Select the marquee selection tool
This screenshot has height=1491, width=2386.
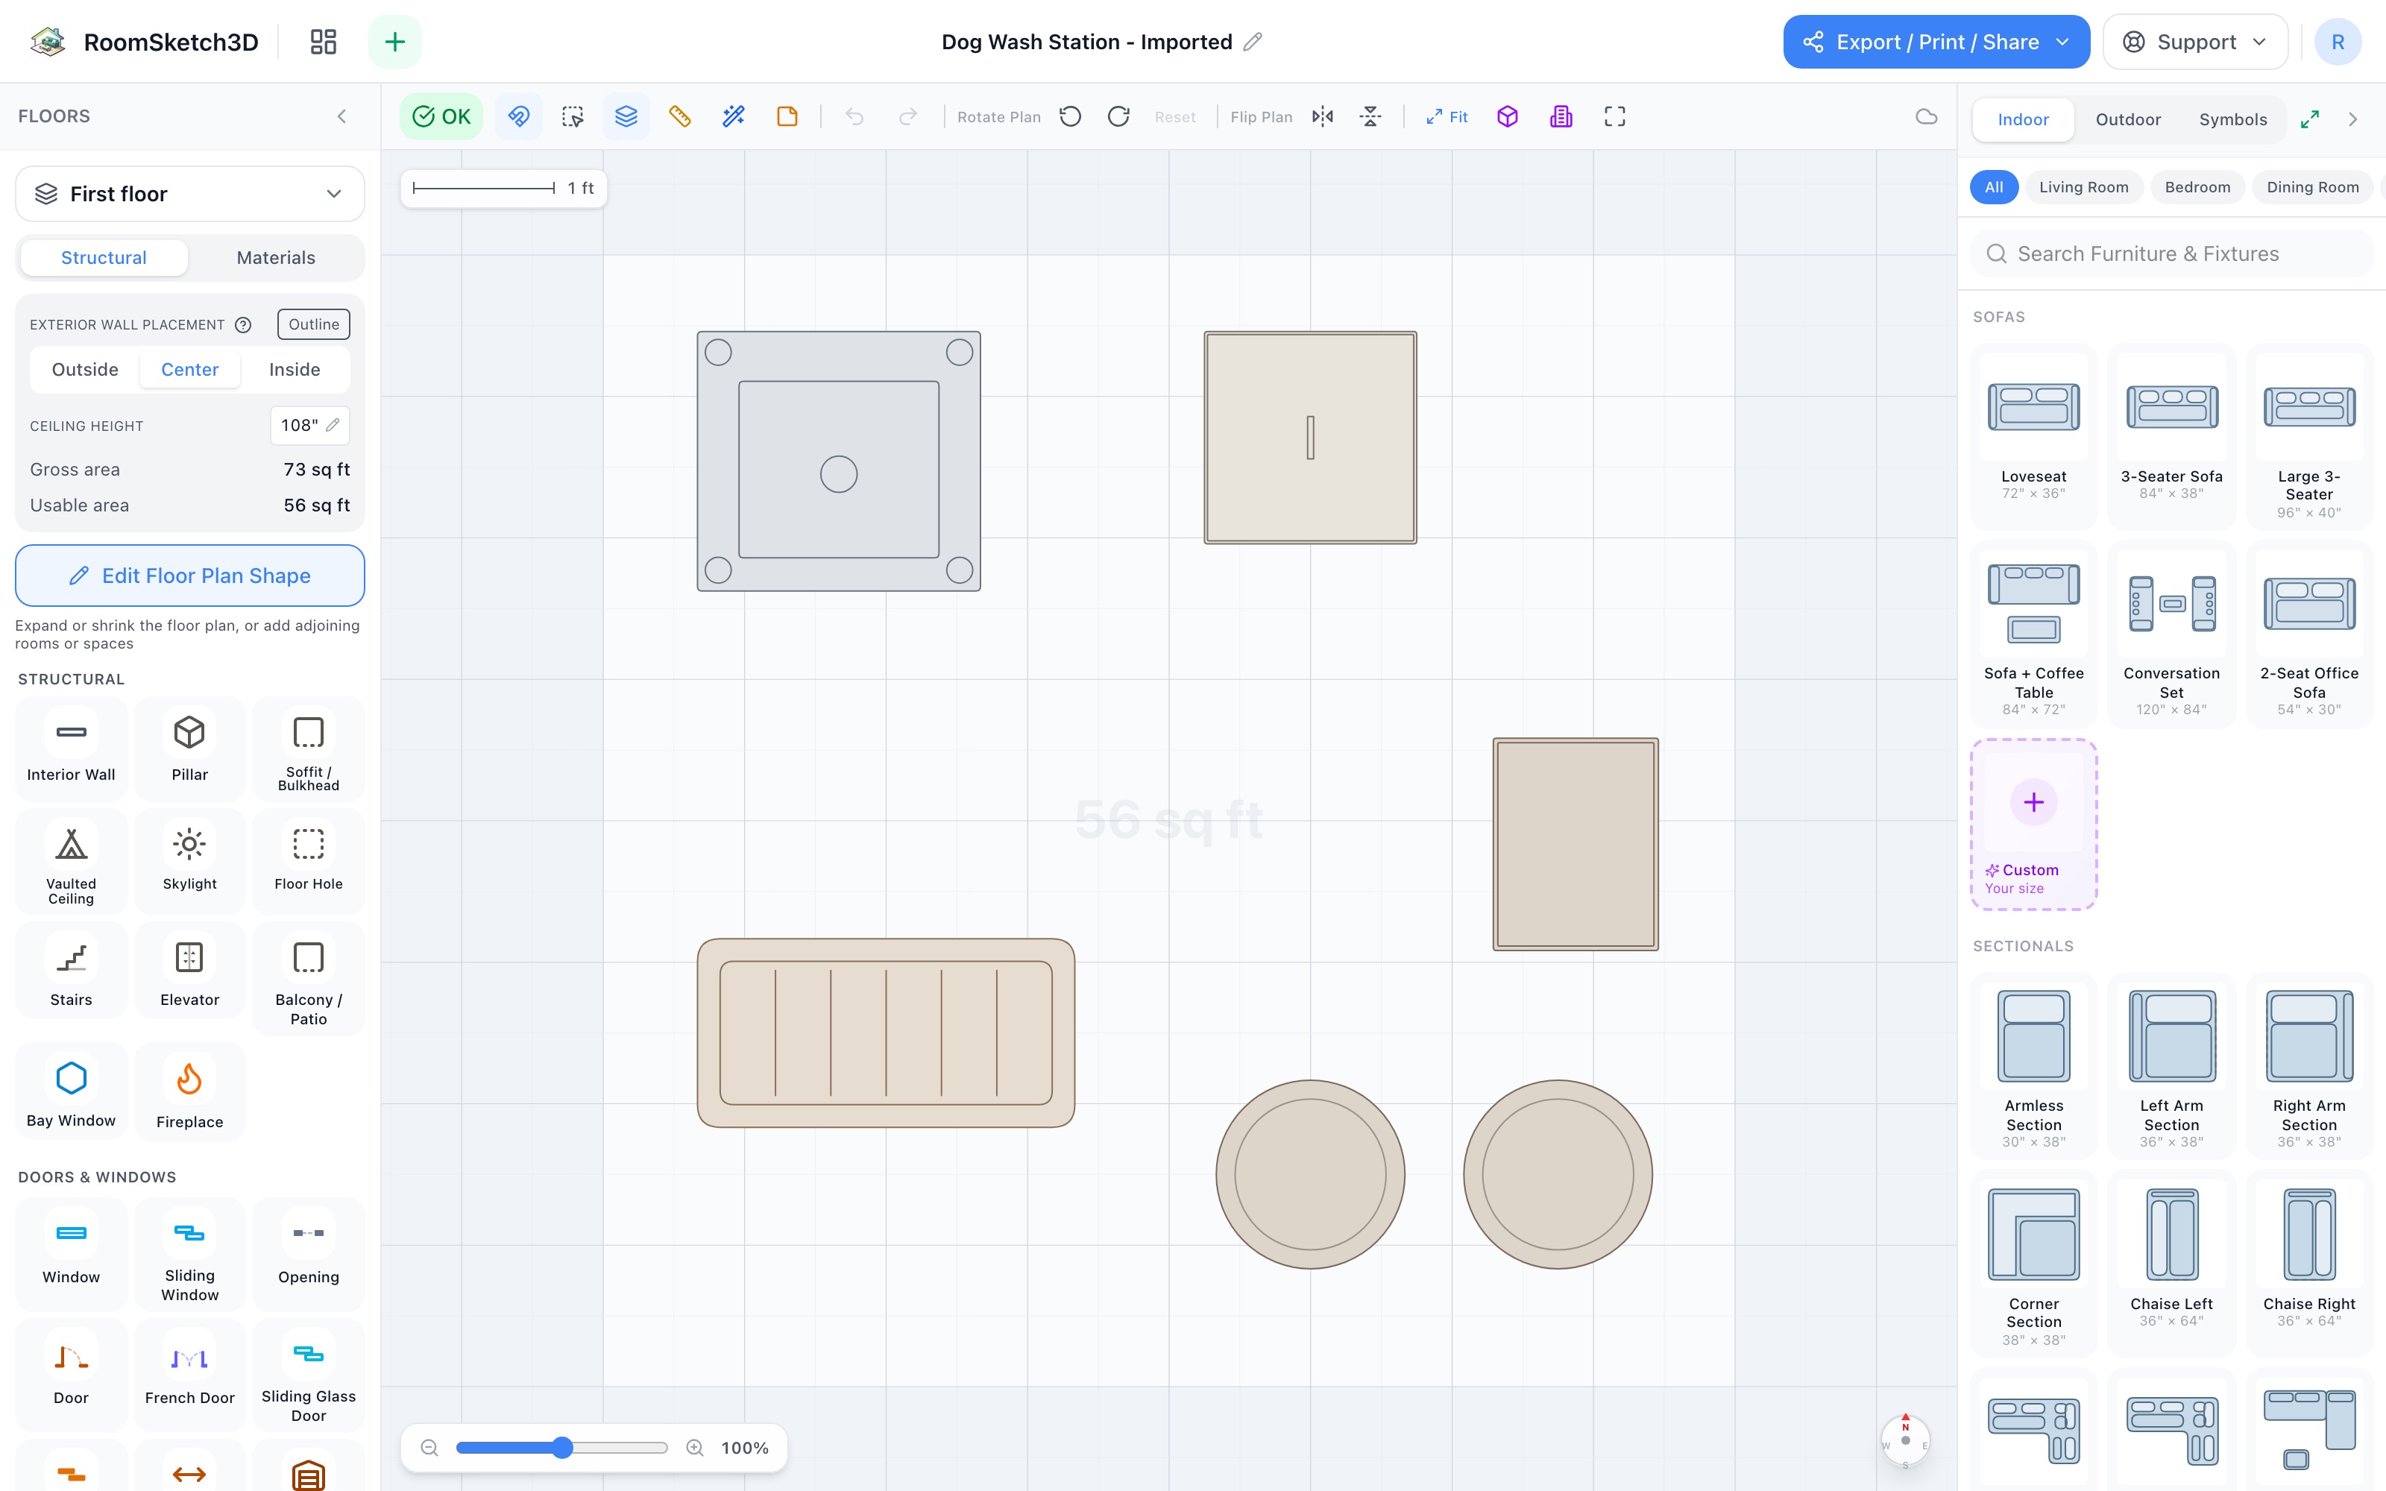point(573,116)
